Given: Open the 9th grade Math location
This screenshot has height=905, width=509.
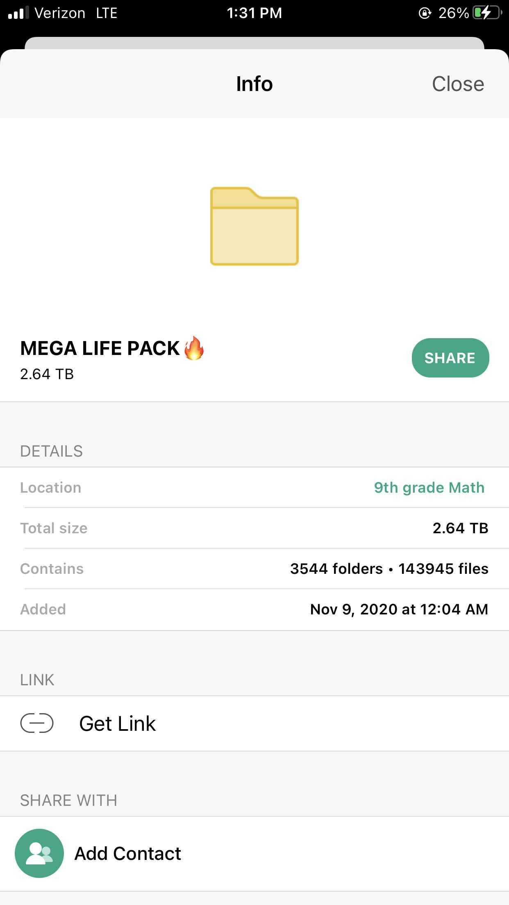Looking at the screenshot, I should click(429, 487).
